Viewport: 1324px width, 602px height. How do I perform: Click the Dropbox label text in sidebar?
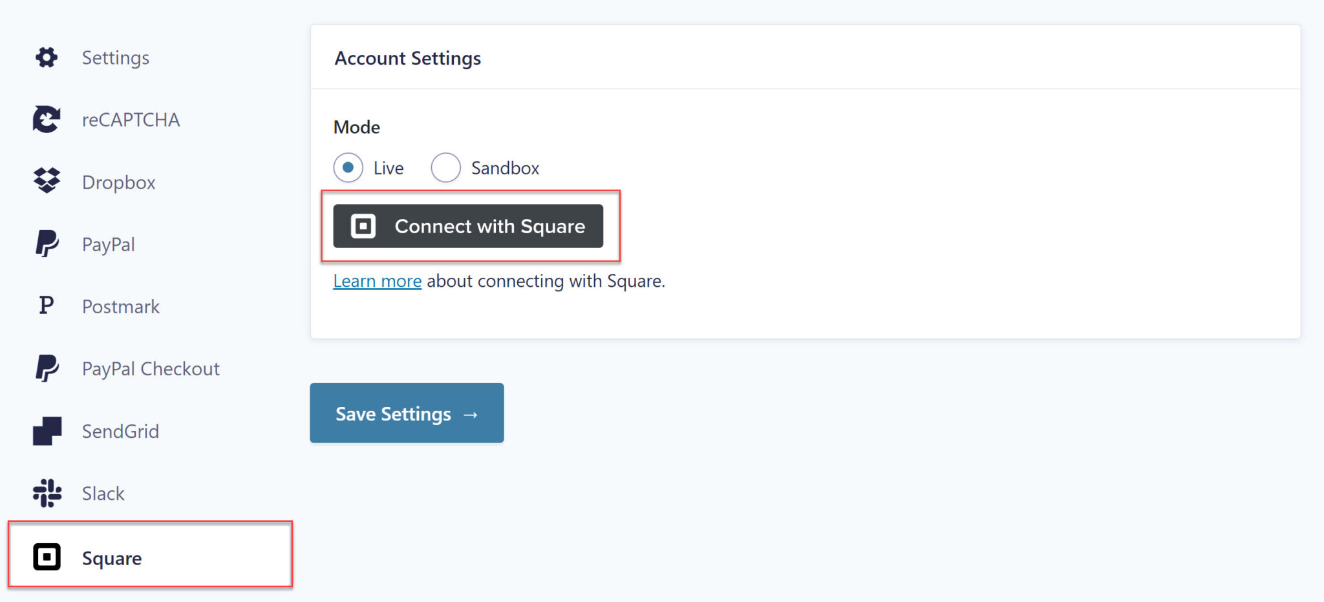(x=118, y=182)
